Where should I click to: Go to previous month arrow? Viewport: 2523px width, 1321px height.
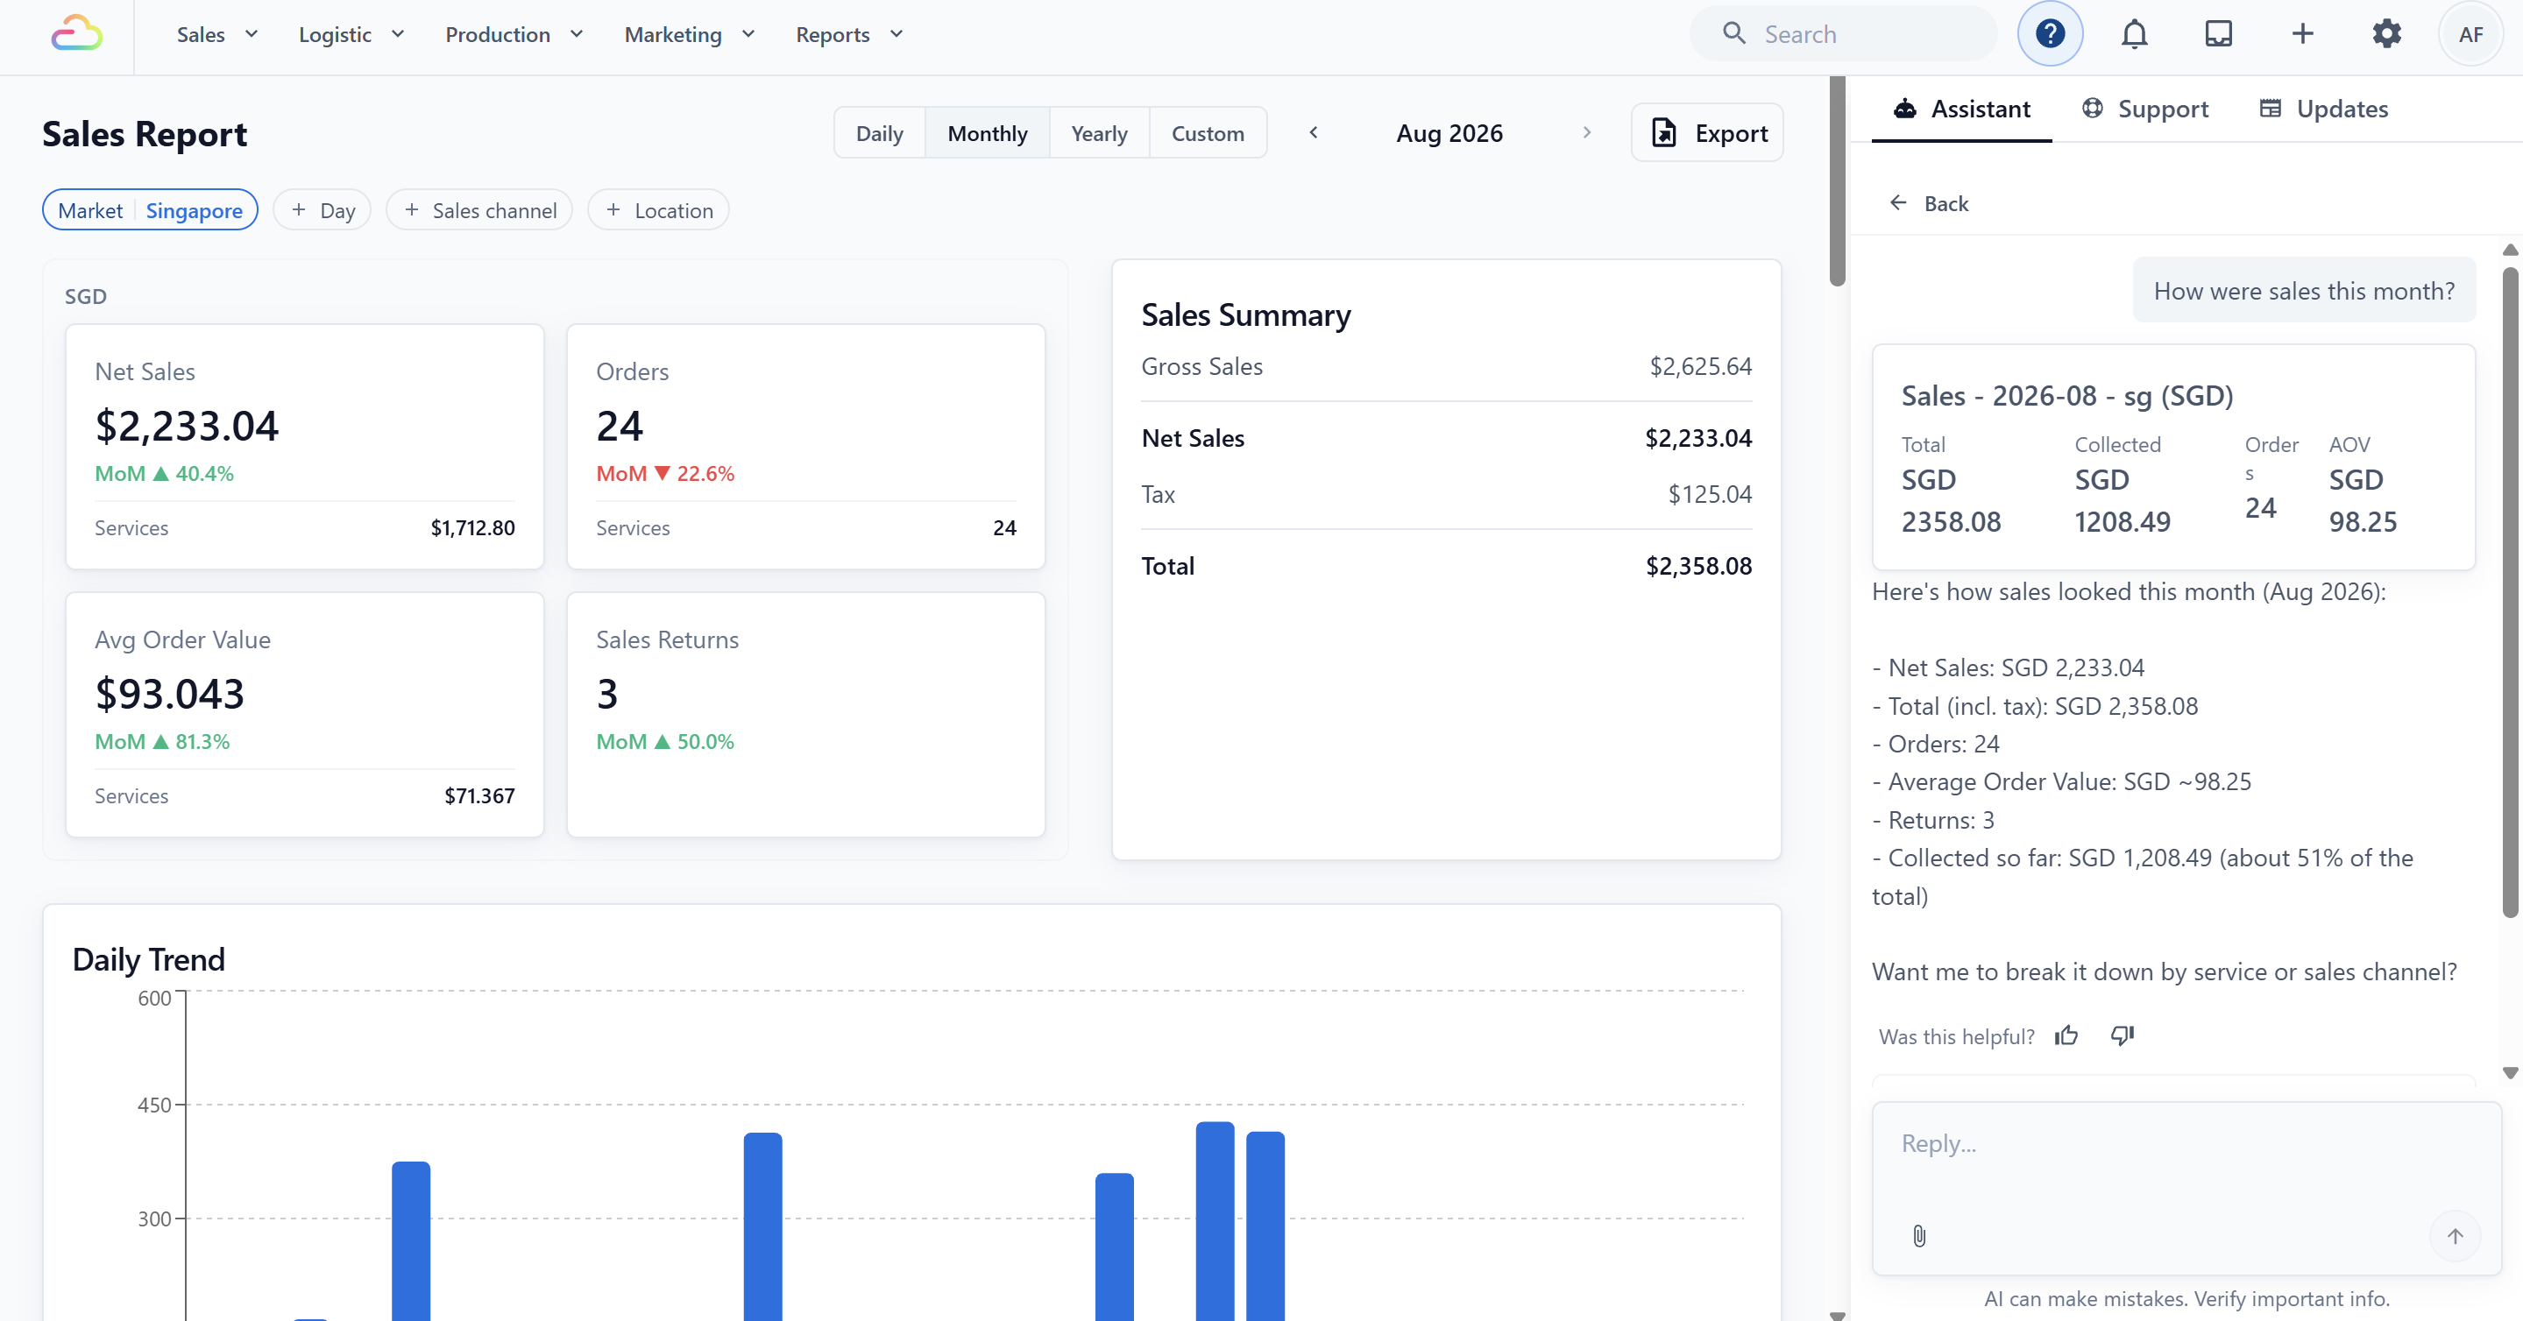[x=1314, y=132]
